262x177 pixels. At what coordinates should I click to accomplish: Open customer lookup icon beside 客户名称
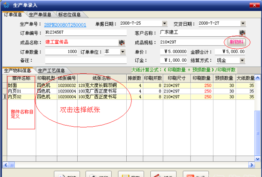click(x=242, y=33)
